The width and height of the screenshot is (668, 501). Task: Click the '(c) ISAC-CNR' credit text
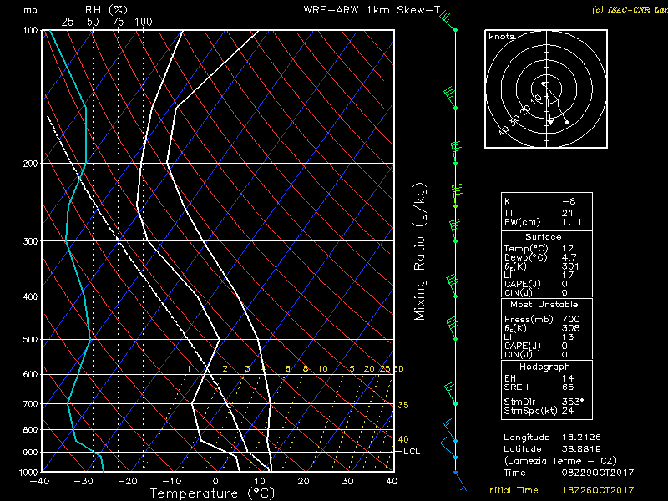tap(630, 9)
